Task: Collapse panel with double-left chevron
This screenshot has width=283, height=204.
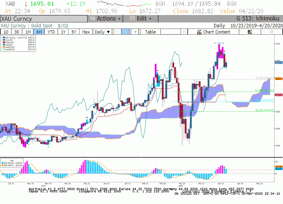Action: (184, 32)
